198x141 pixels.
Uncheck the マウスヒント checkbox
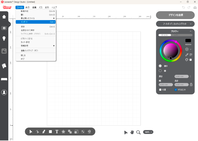(176, 90)
